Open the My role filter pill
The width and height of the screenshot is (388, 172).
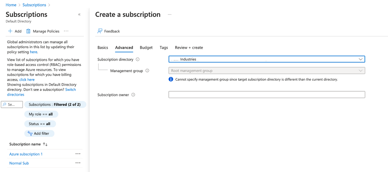[41, 114]
